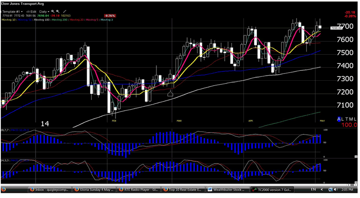Click the zoom out magnifier icon
Screen dimensions: 360x198
click(58, 10)
